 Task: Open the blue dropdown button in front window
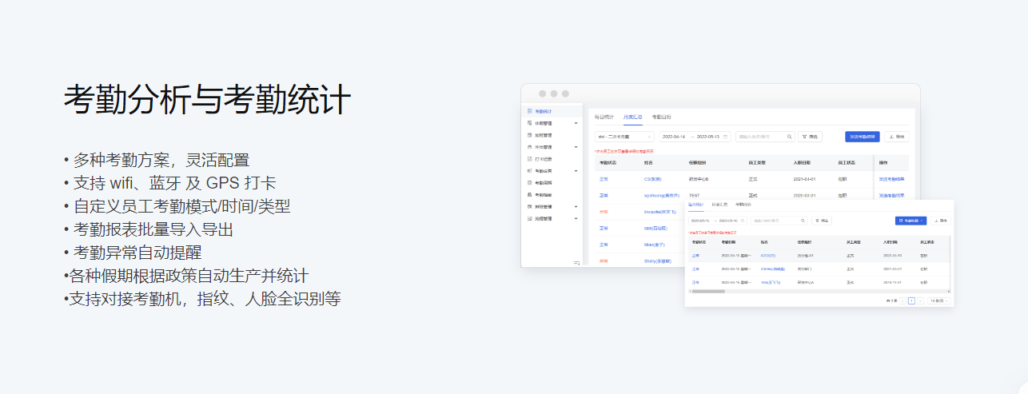910,221
